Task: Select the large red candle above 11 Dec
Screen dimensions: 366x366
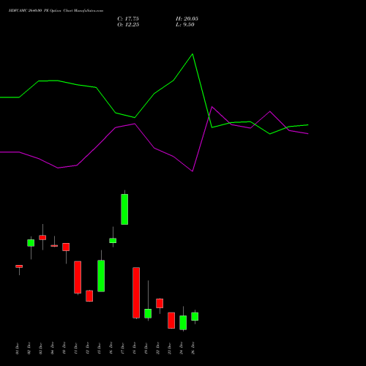Action: tap(78, 277)
